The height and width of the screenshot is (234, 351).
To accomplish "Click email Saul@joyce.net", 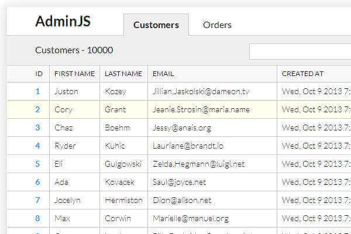I will pos(179,182).
